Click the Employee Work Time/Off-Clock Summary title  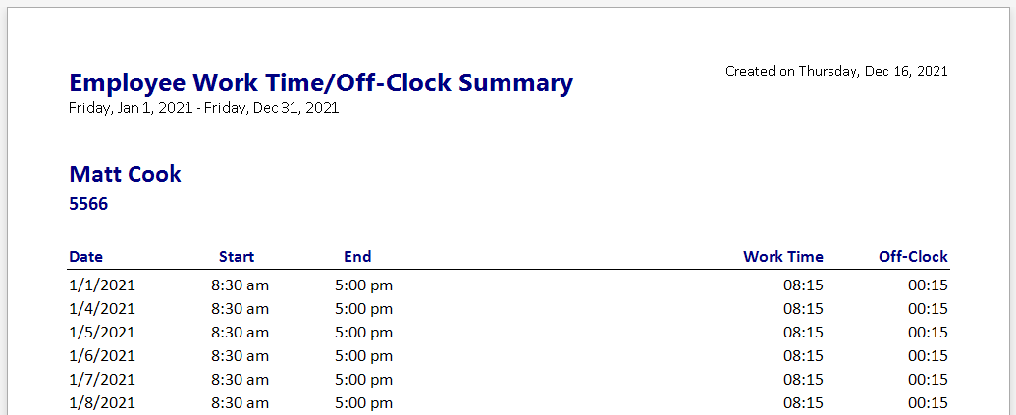click(320, 82)
